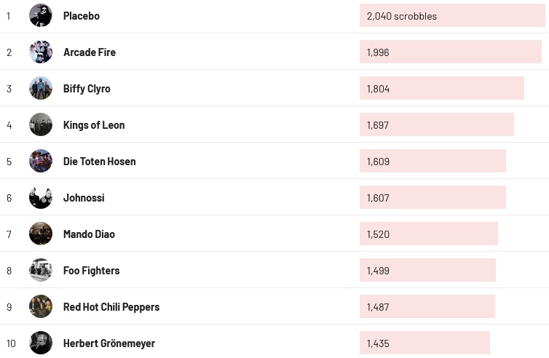Select Kings of Leon avatar image

tap(41, 124)
